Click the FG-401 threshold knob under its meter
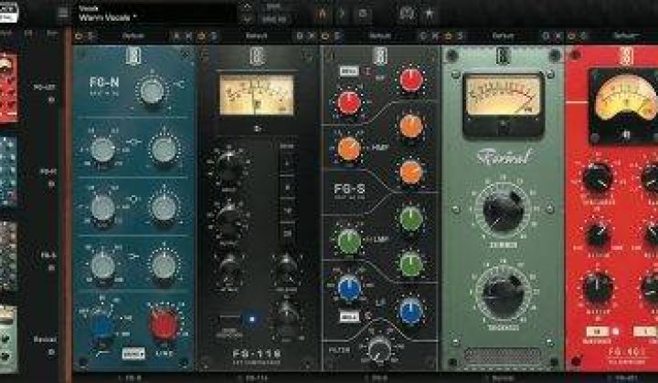The image size is (658, 383). 598,178
